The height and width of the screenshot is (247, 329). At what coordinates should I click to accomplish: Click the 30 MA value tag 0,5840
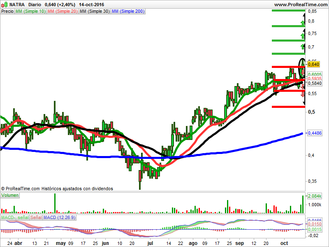point(315,83)
